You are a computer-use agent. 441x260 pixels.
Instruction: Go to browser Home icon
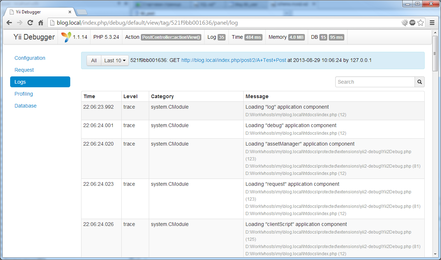coord(41,22)
